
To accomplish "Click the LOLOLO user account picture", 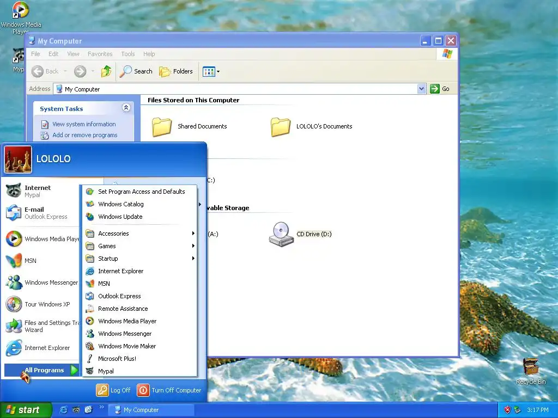I will pos(18,159).
